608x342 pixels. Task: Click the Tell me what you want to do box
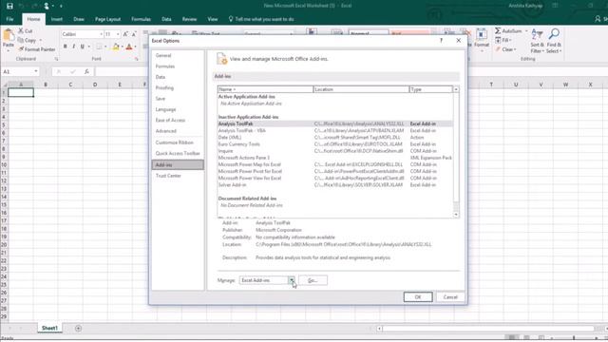click(x=261, y=19)
